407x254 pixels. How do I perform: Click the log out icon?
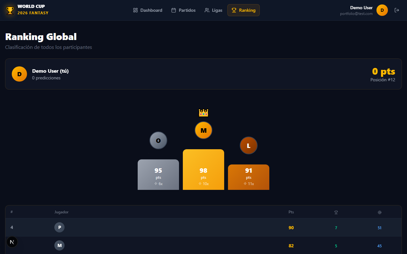click(397, 10)
